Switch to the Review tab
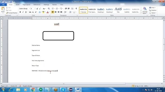Image resolution: width=165 pixels, height=92 pixels. click(54, 5)
